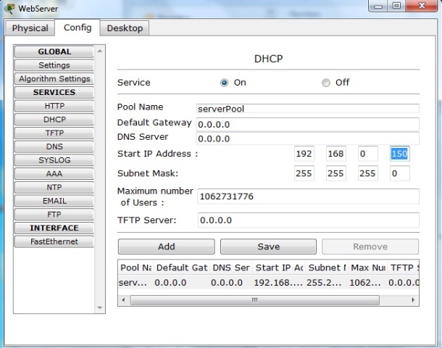Open HTTP service settings

54,106
